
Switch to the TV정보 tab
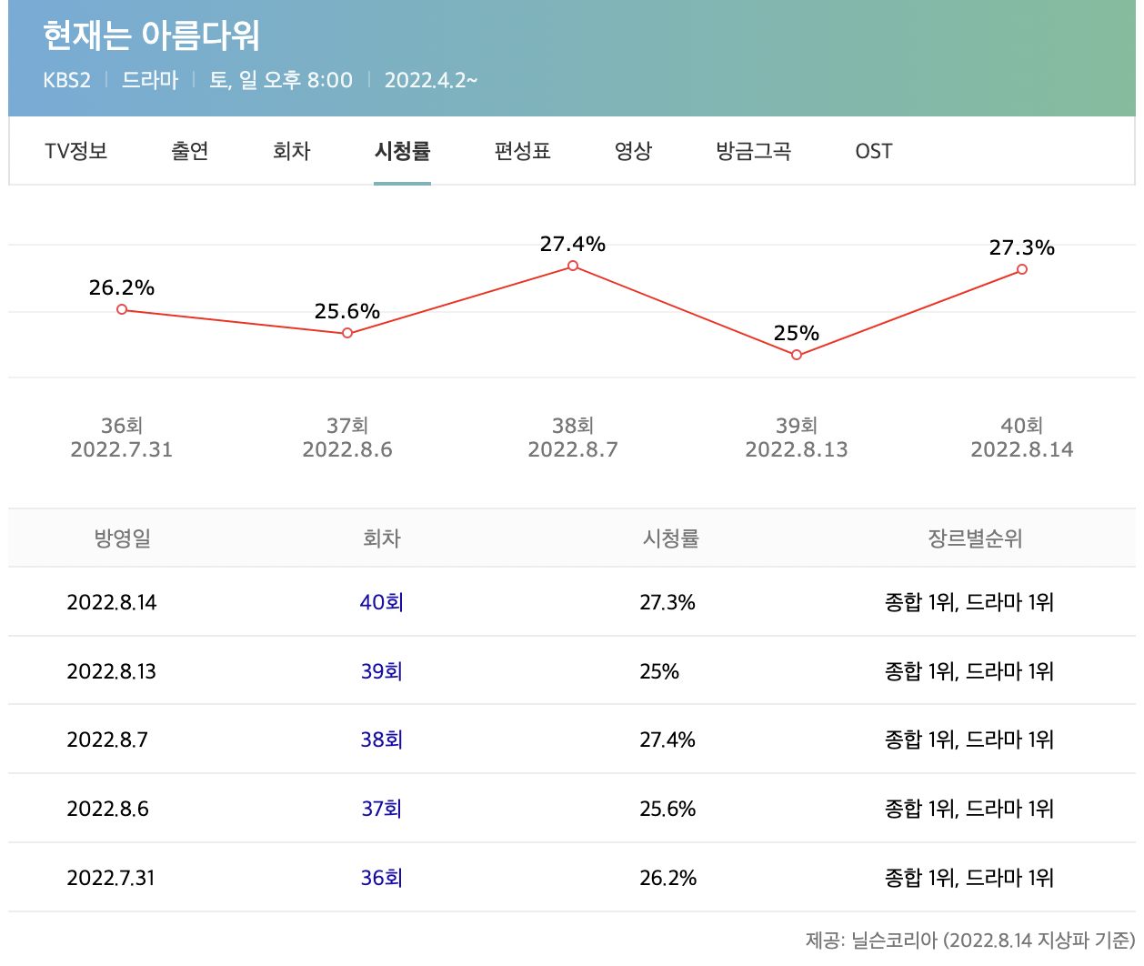[74, 152]
